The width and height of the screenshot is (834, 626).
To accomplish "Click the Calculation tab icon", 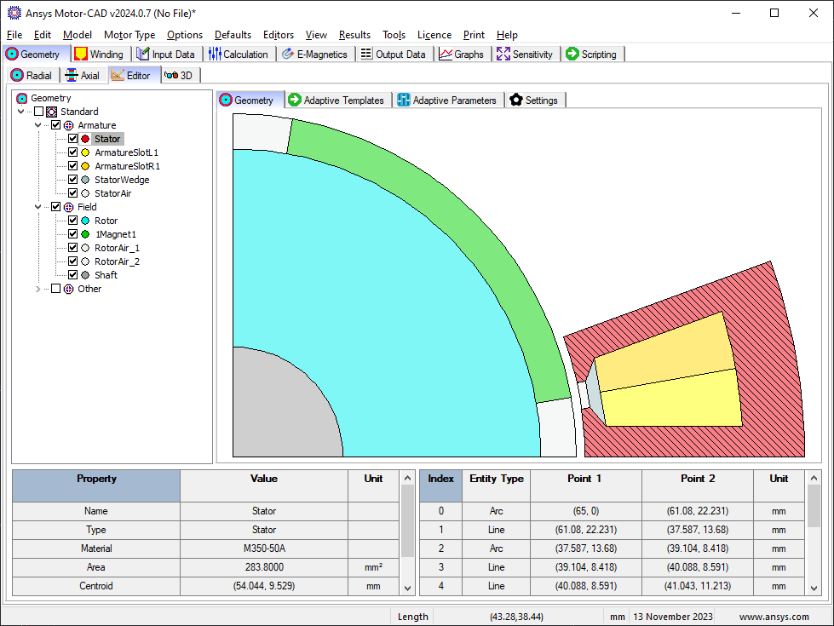I will tap(215, 55).
